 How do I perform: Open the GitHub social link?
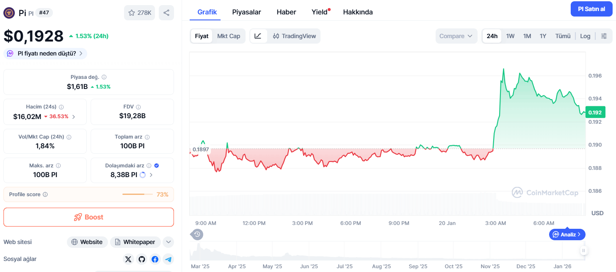141,259
